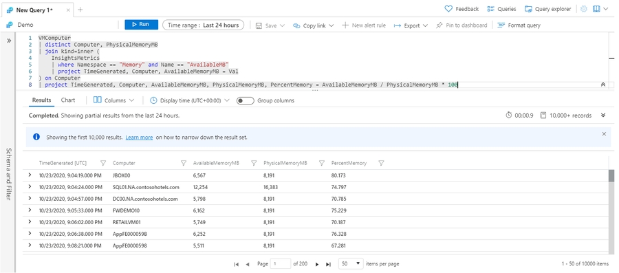Click the 00:00.9 query duration
This screenshot has width=619, height=273.
click(x=519, y=116)
